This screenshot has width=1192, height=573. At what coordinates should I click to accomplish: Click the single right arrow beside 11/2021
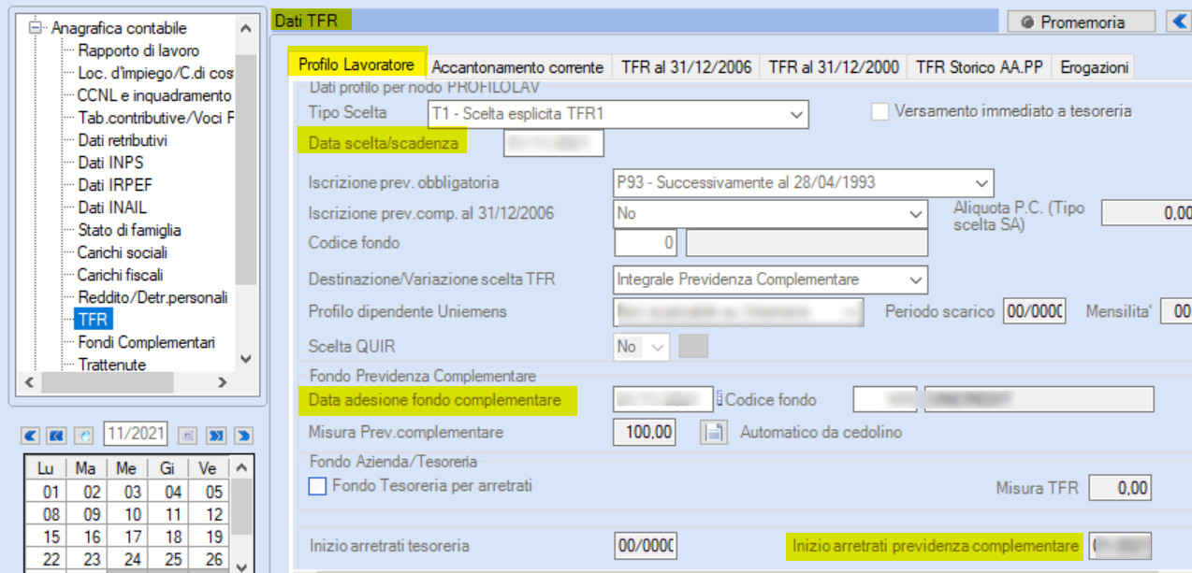click(x=243, y=436)
